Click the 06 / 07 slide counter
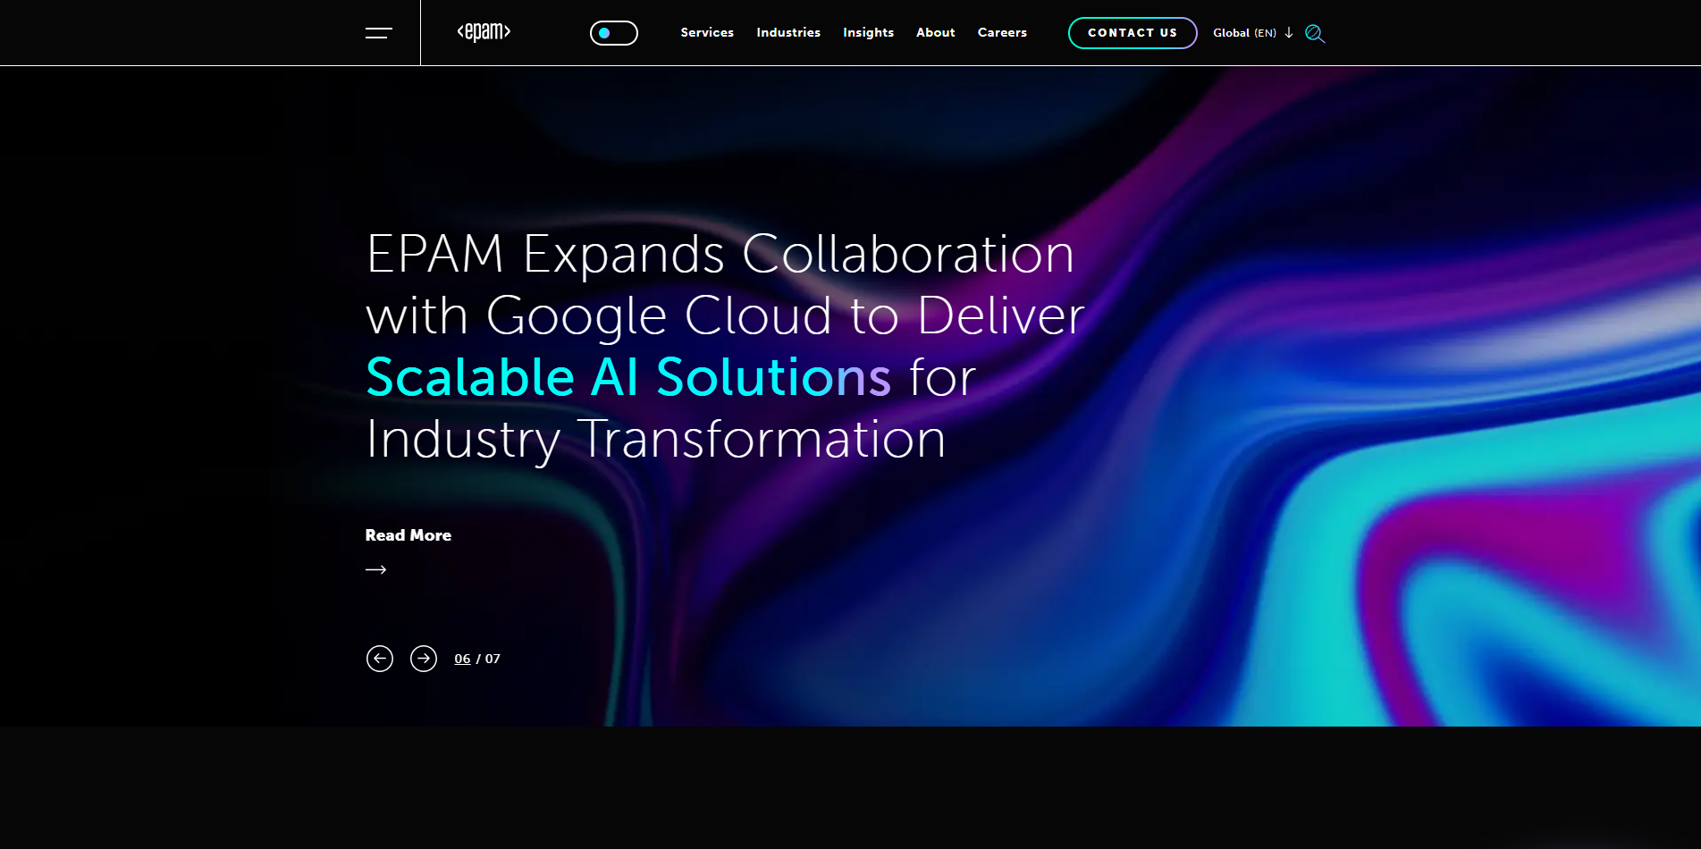The image size is (1701, 849). pos(477,659)
